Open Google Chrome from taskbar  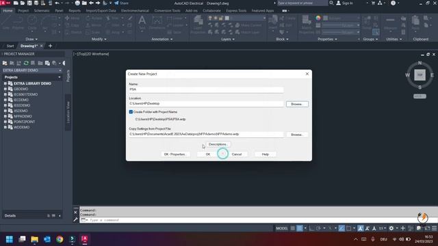pos(60,239)
